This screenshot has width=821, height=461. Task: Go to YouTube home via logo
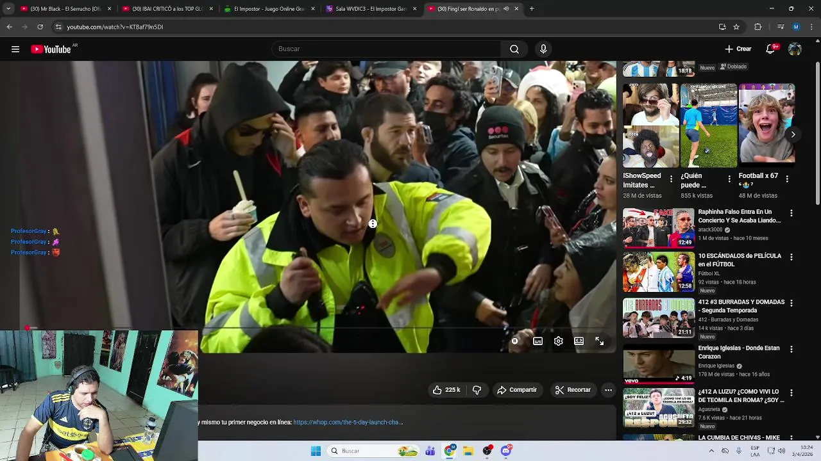click(x=51, y=49)
